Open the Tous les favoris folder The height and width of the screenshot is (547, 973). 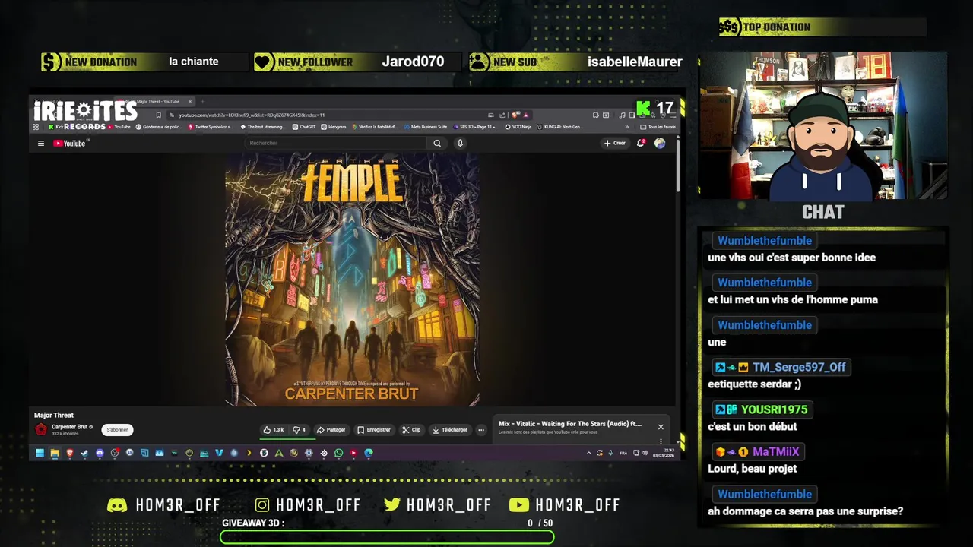(x=658, y=127)
